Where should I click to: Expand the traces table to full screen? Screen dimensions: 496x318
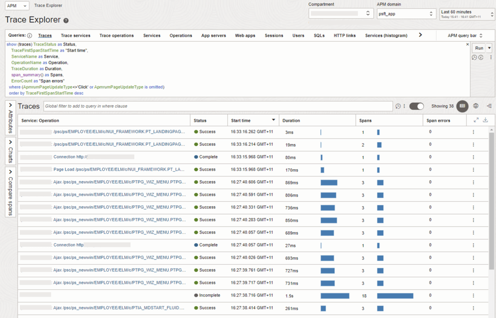[x=476, y=120]
